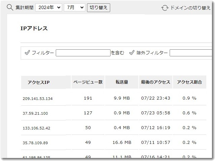Viewport: 215px width, 161px height.
Task: Select IP address 209.141.53.134
Action: pos(38,99)
